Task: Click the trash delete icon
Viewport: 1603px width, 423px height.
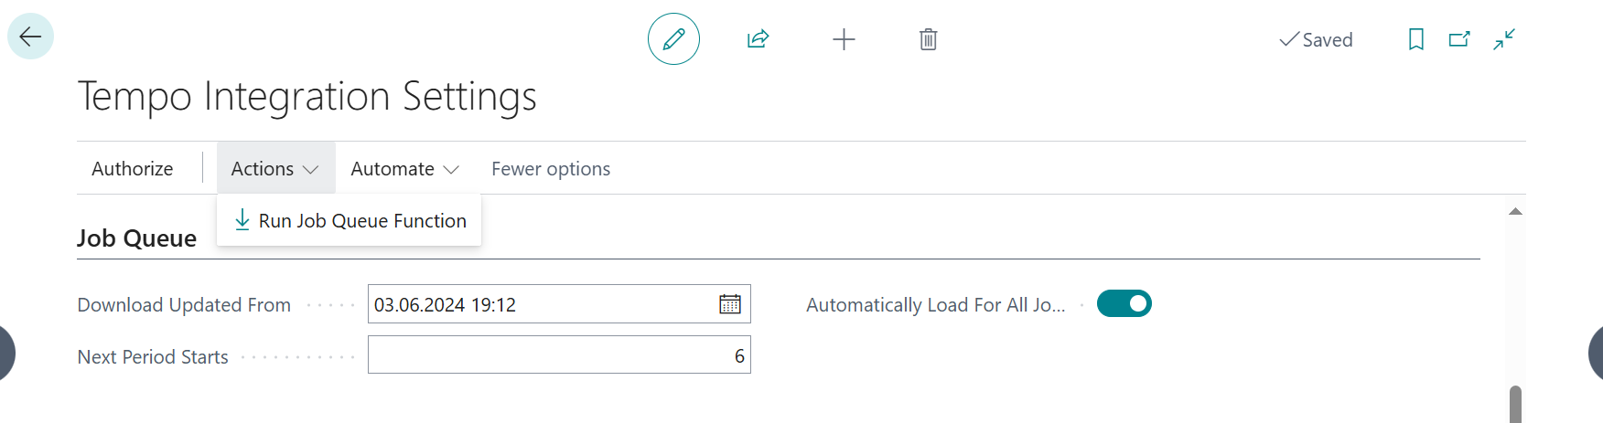Action: point(928,39)
